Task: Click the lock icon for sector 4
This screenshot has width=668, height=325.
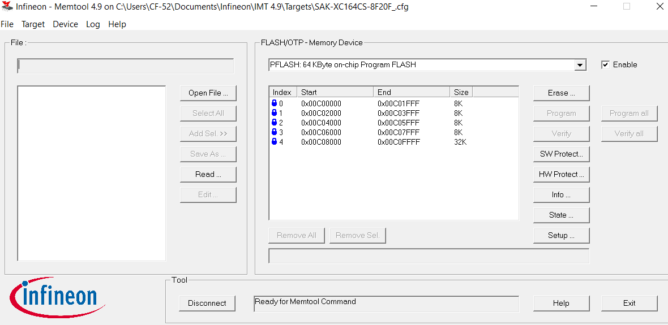Action: point(275,142)
